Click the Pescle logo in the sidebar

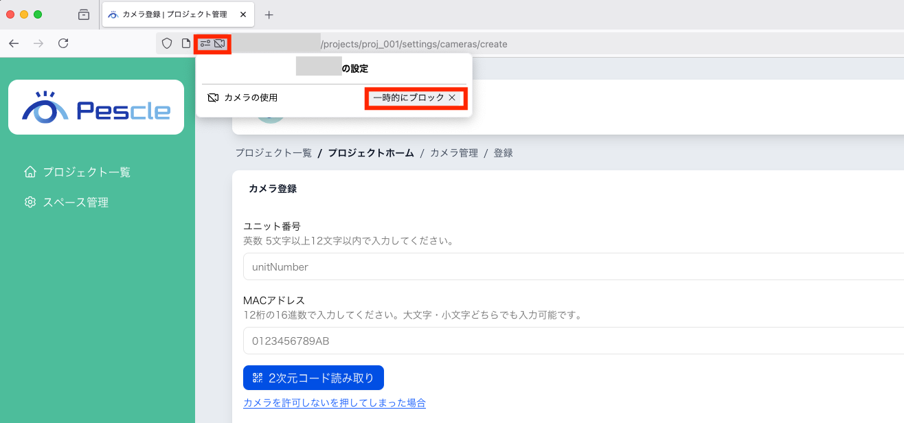95,106
